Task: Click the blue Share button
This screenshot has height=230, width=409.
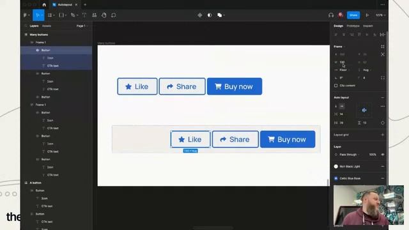Action: pos(353,15)
